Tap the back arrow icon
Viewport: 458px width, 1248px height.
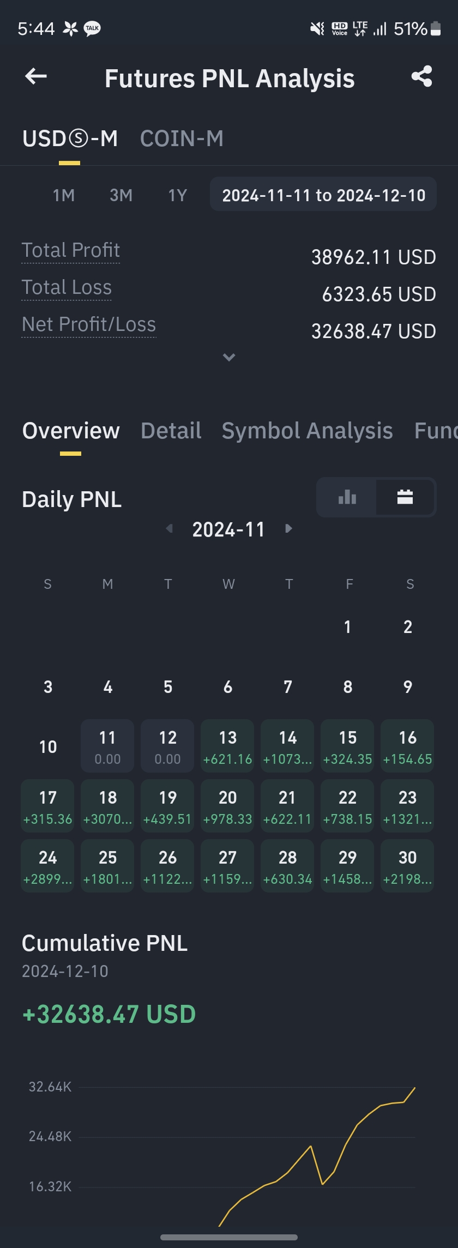pyautogui.click(x=36, y=77)
